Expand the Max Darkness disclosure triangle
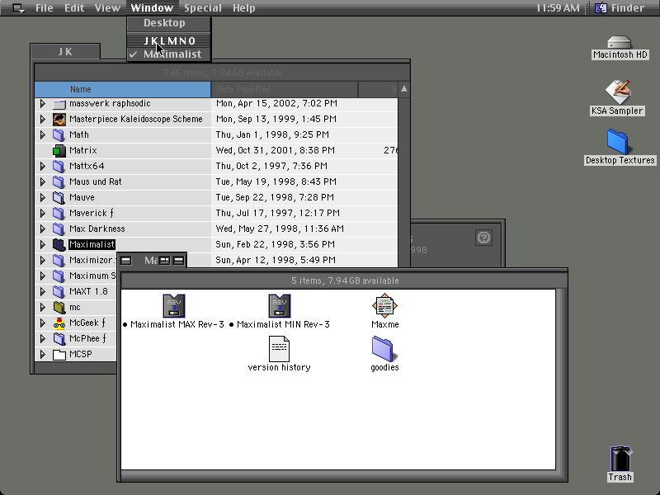Image resolution: width=660 pixels, height=495 pixels. [x=43, y=229]
